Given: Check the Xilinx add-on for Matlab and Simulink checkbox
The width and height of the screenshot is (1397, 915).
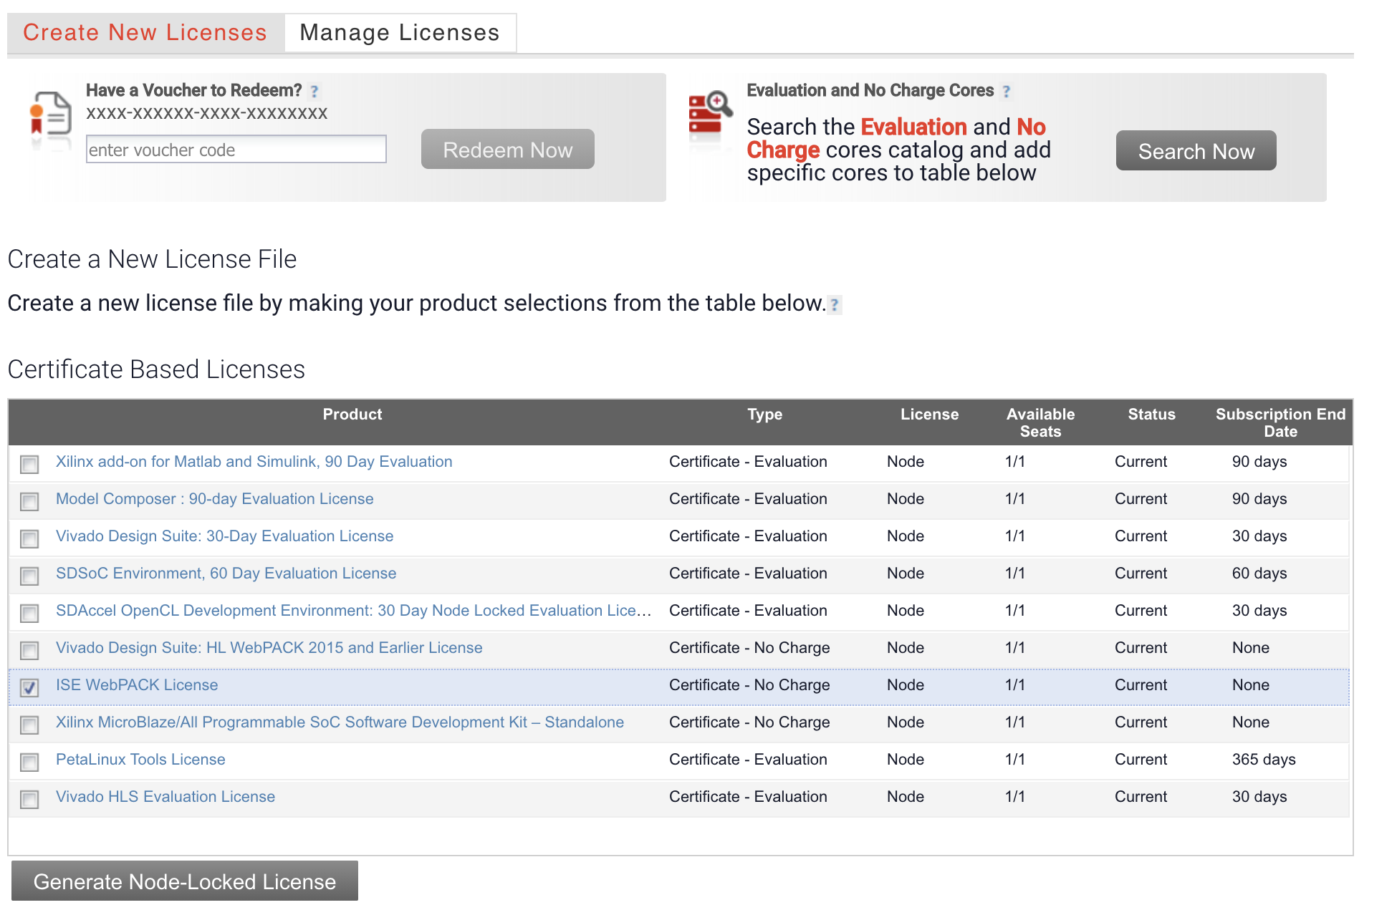Looking at the screenshot, I should click(29, 464).
